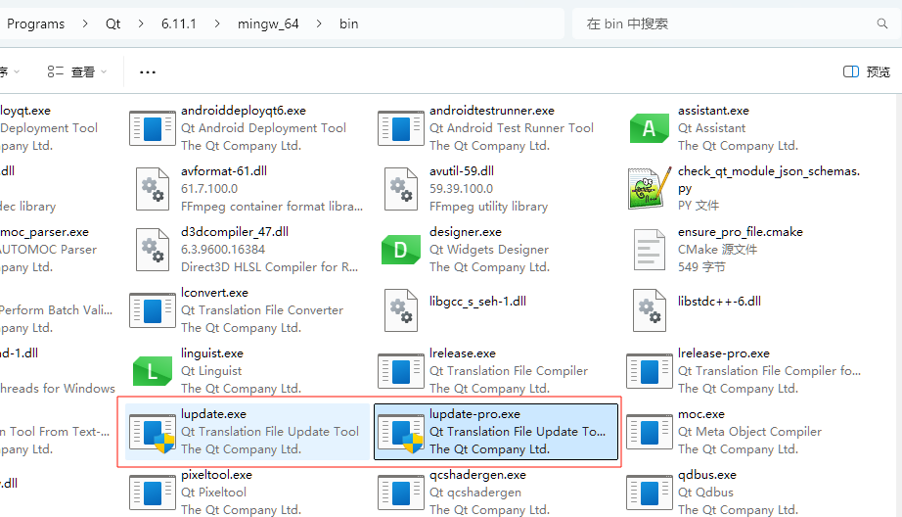Image resolution: width=902 pixels, height=517 pixels.
Task: Select the androiddeployqt6.exe file icon
Action: click(153, 128)
